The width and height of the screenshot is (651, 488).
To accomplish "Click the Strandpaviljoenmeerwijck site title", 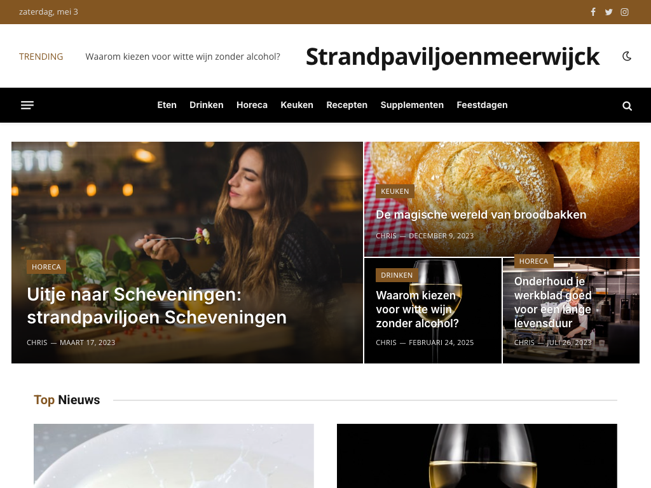I will pos(453,57).
